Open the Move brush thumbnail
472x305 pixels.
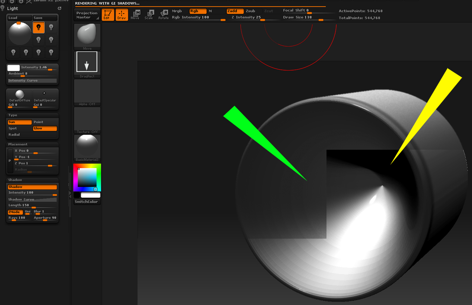[x=87, y=37]
